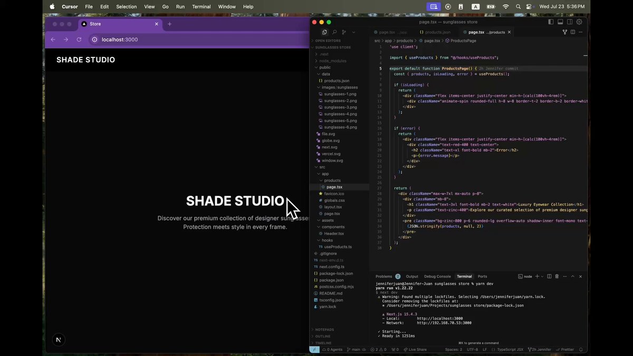Open the Terminal menu in menu bar
Viewport: 633px width, 356px height.
pyautogui.click(x=201, y=6)
